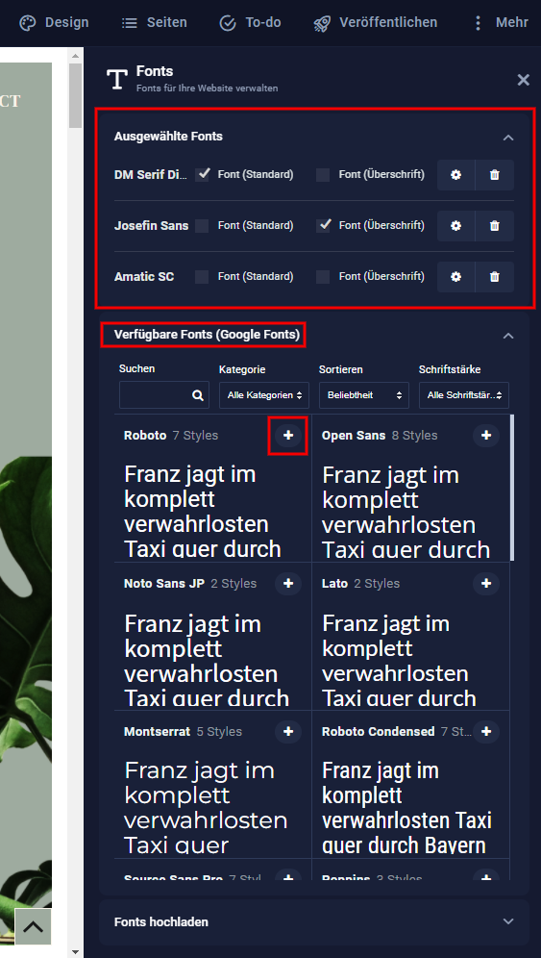Enable Font (Überschrift) for Amatic SC
Image resolution: width=541 pixels, height=958 pixels.
(x=323, y=277)
